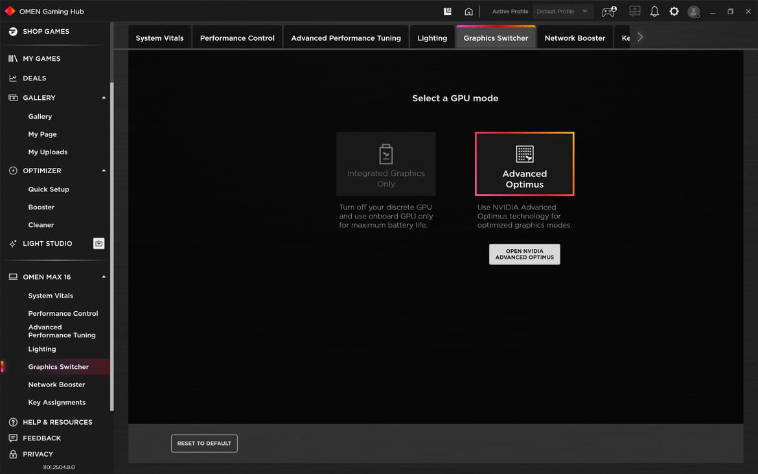This screenshot has height=474, width=758.
Task: Open Privacy in the sidebar
Action: [38, 454]
